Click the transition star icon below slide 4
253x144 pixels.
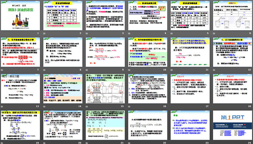pyautogui.click(x=129, y=33)
